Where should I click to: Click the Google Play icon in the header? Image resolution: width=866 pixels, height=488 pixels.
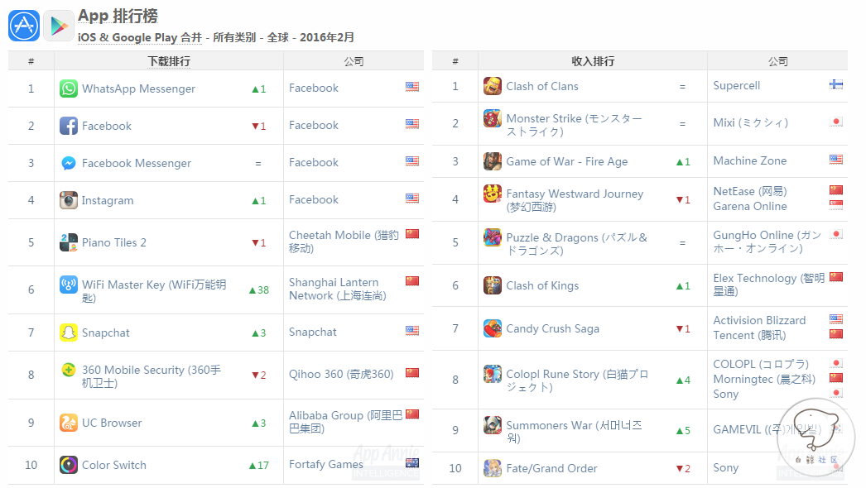tap(58, 25)
